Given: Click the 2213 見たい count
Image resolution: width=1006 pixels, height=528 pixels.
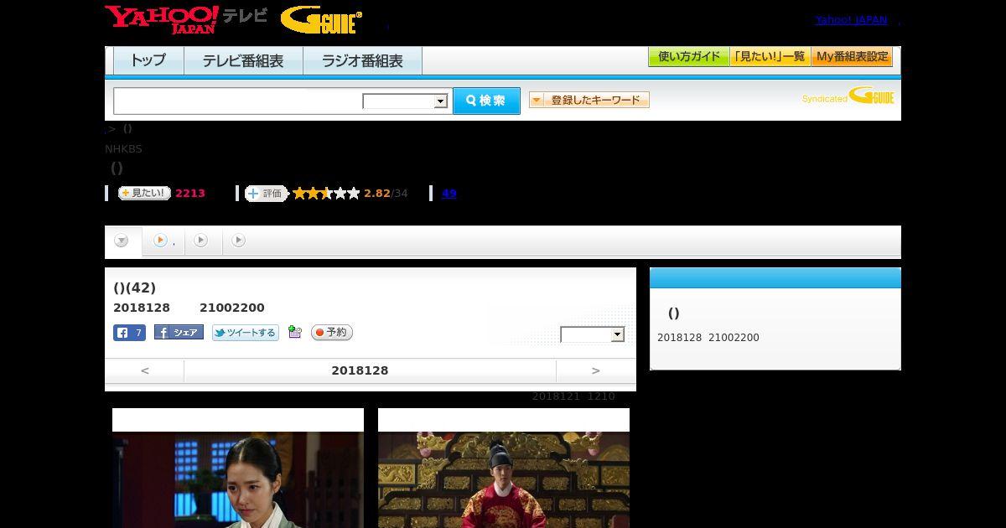Looking at the screenshot, I should pos(190,194).
